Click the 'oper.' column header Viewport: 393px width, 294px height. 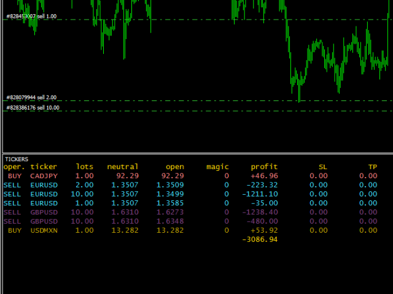pyautogui.click(x=14, y=167)
